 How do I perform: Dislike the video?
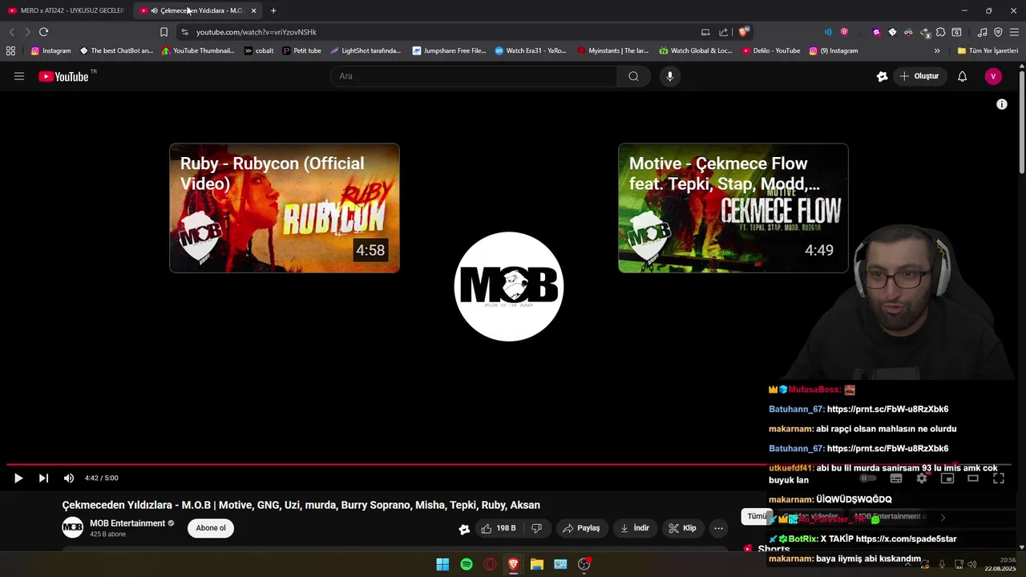click(537, 528)
